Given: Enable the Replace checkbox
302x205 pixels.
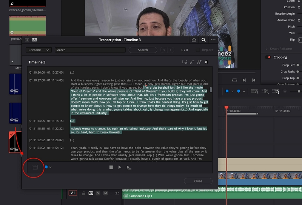Looking at the screenshot, I should 198,50.
